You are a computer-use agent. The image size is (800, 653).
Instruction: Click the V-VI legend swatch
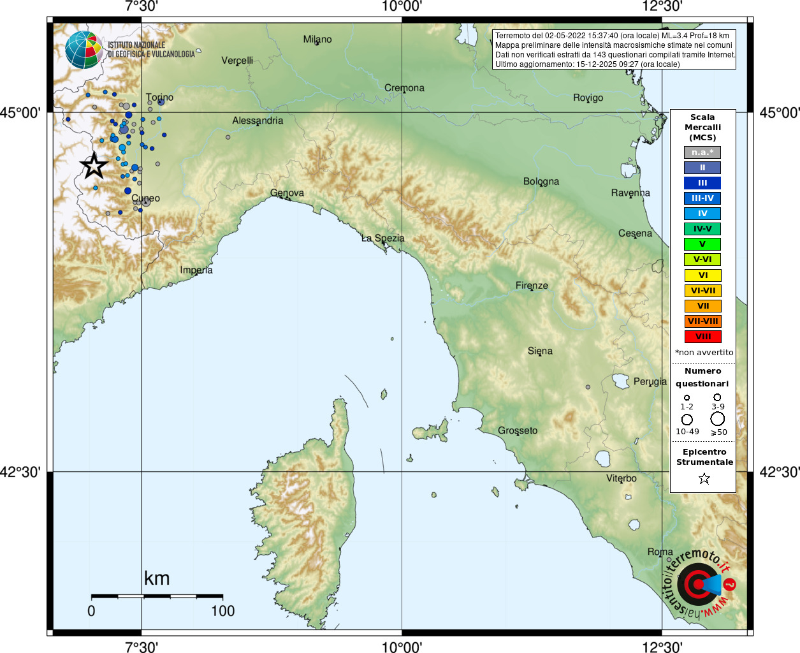(702, 260)
